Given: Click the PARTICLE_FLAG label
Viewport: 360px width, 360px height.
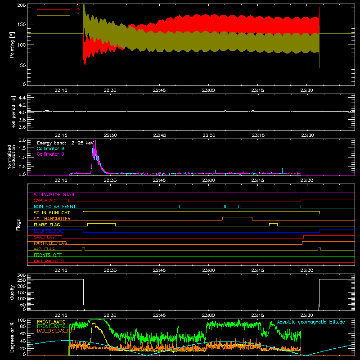Looking at the screenshot, I should pyautogui.click(x=50, y=243).
